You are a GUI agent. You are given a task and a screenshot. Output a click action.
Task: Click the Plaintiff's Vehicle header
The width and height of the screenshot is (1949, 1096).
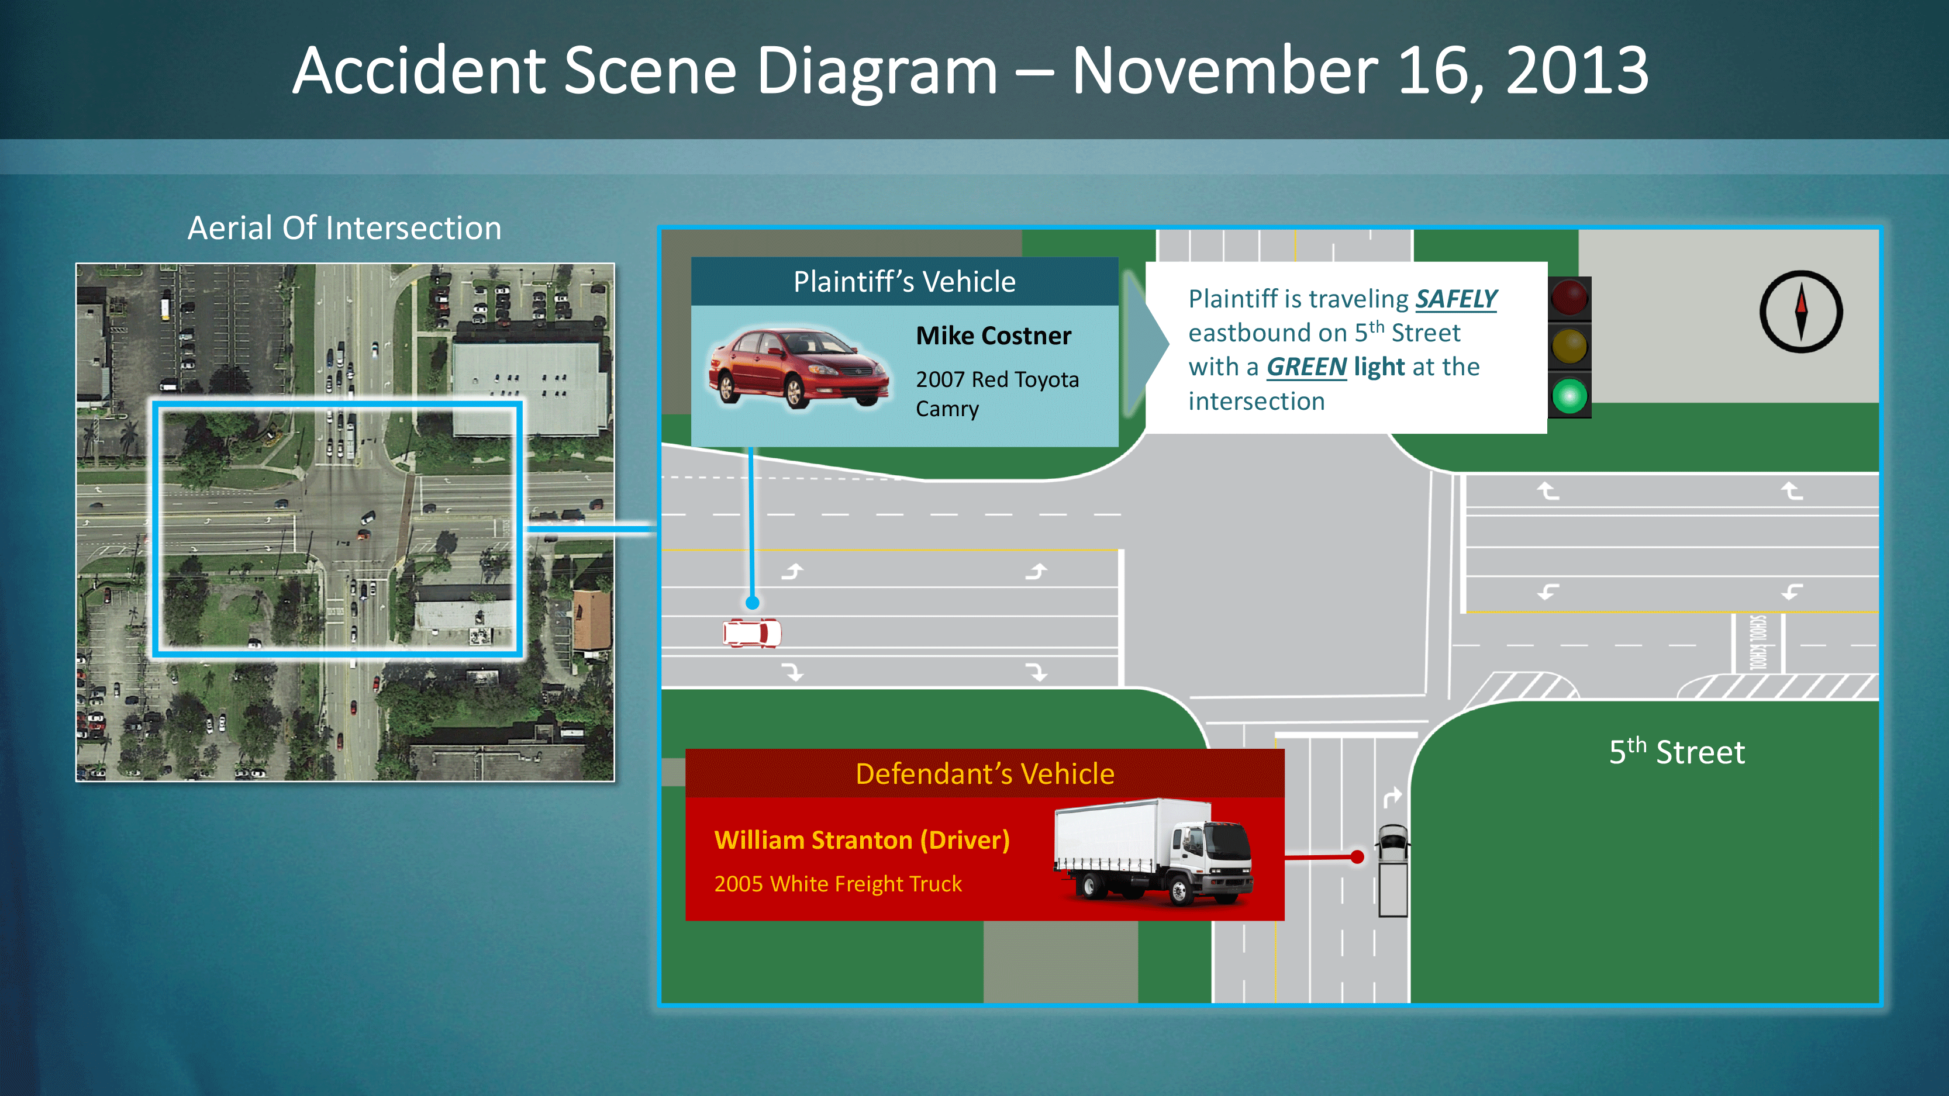click(x=904, y=281)
